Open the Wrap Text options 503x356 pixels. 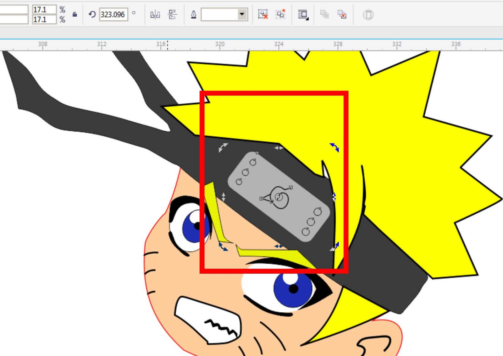point(303,14)
